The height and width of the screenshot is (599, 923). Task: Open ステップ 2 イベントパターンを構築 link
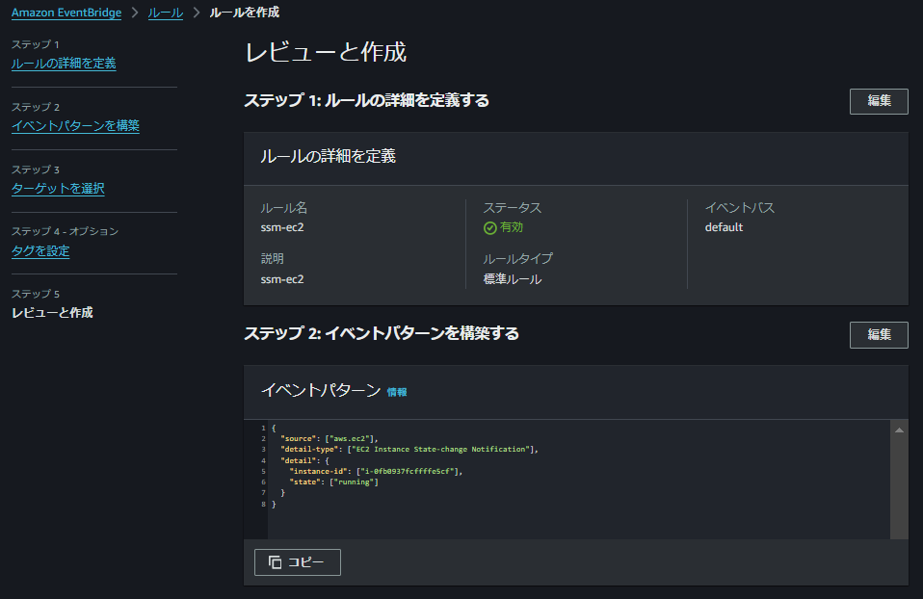(x=74, y=125)
